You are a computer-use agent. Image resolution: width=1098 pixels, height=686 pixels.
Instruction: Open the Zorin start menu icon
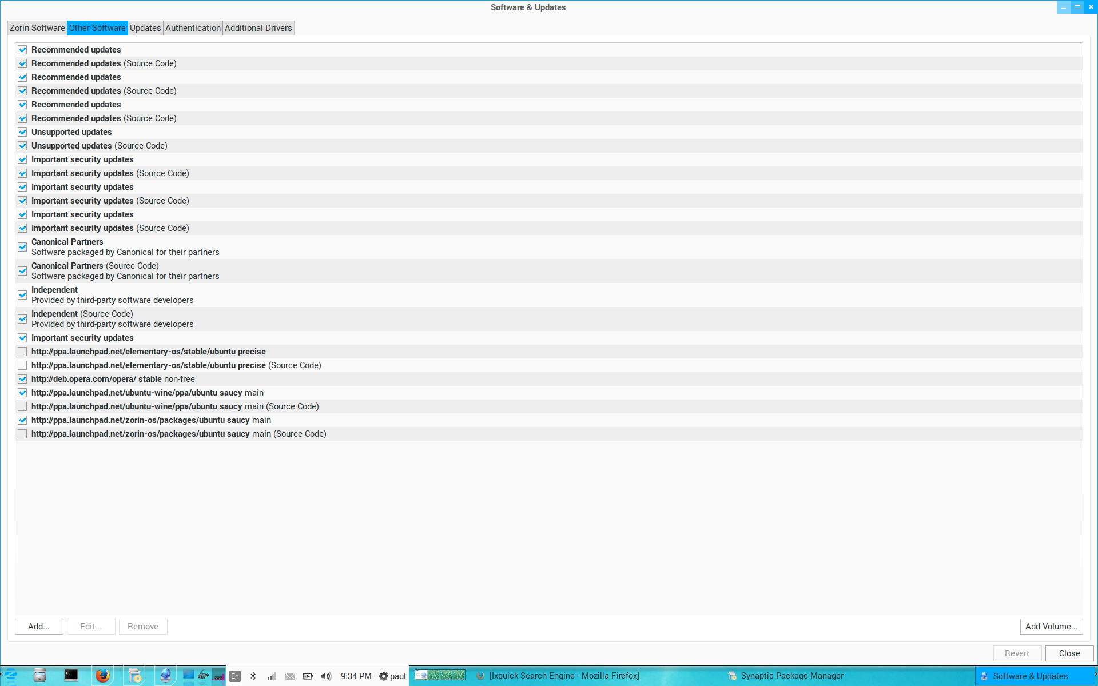[x=11, y=676]
